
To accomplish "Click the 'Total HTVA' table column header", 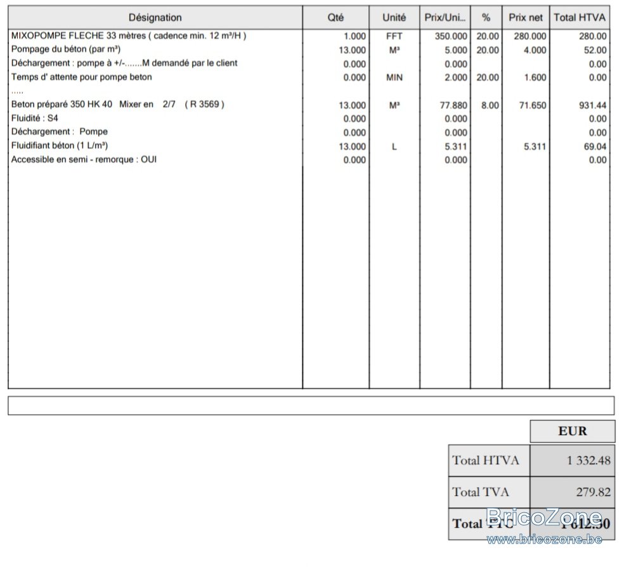I will (x=580, y=17).
